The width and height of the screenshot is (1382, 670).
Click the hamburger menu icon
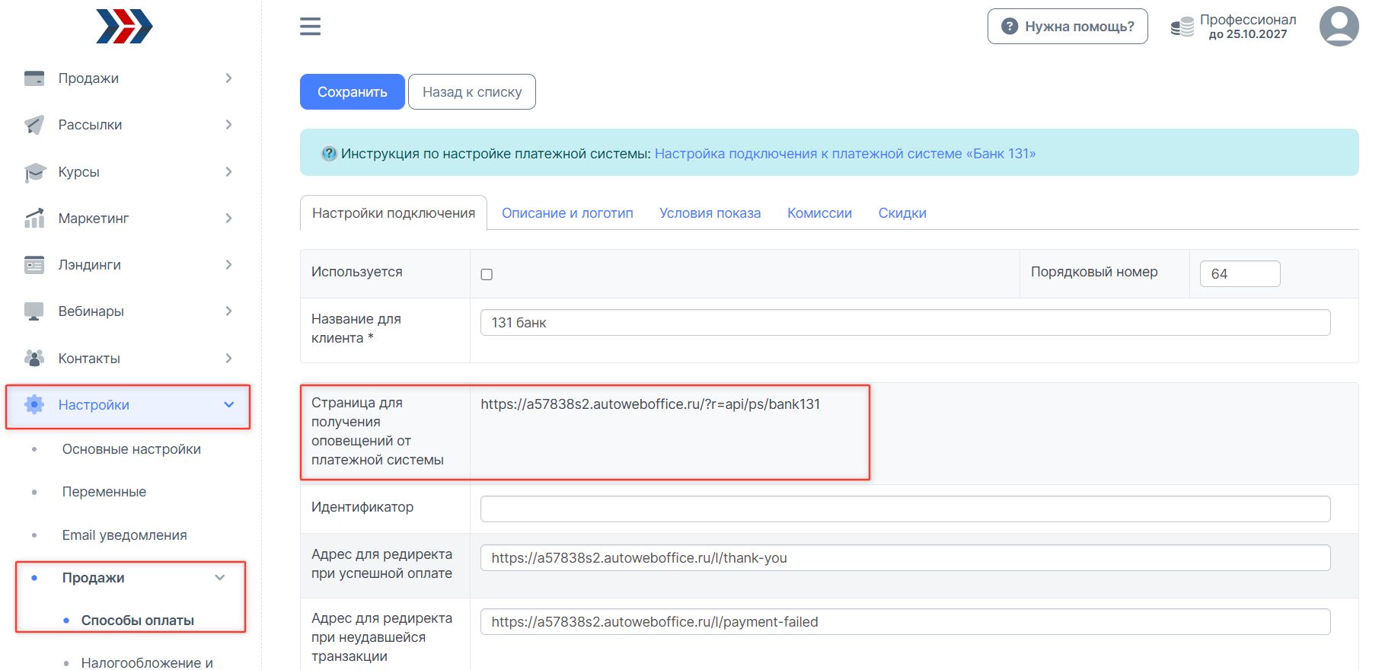coord(310,27)
